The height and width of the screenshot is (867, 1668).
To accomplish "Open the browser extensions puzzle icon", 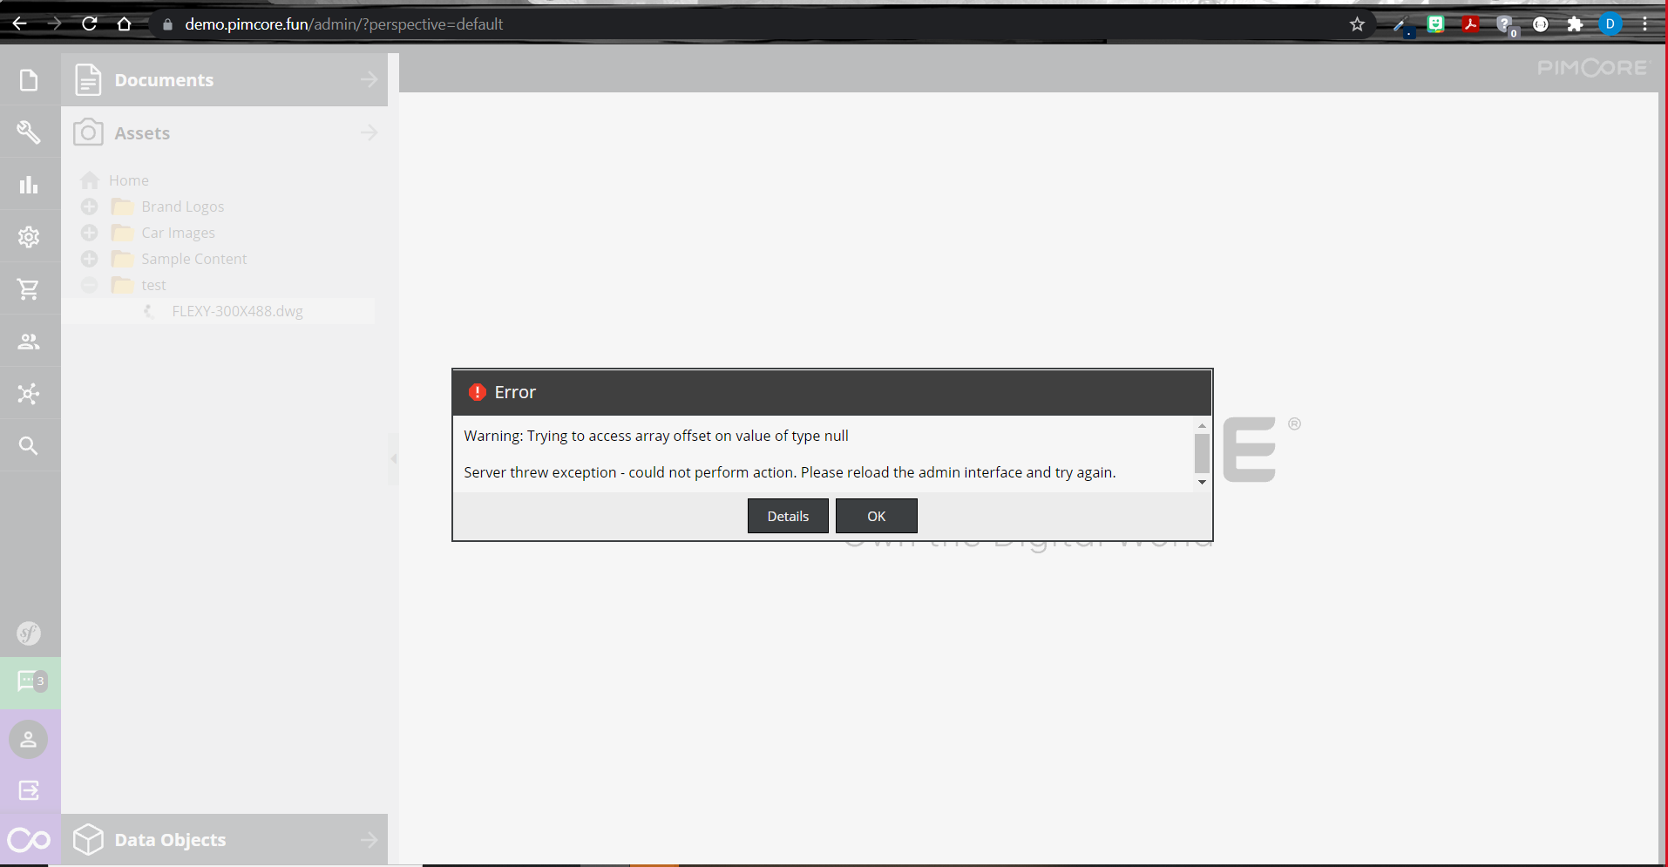I will [1575, 24].
